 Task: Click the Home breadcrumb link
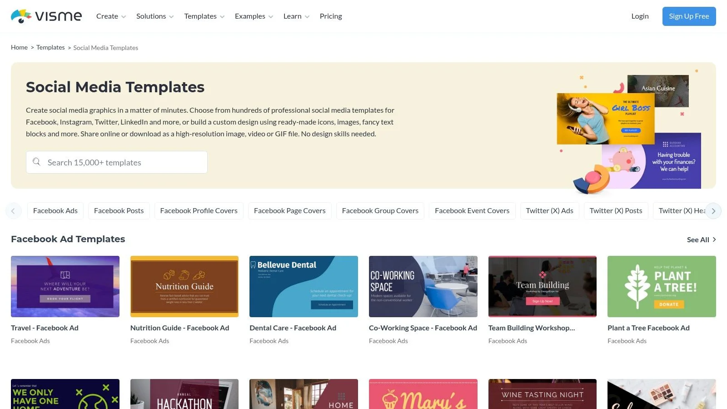point(19,48)
